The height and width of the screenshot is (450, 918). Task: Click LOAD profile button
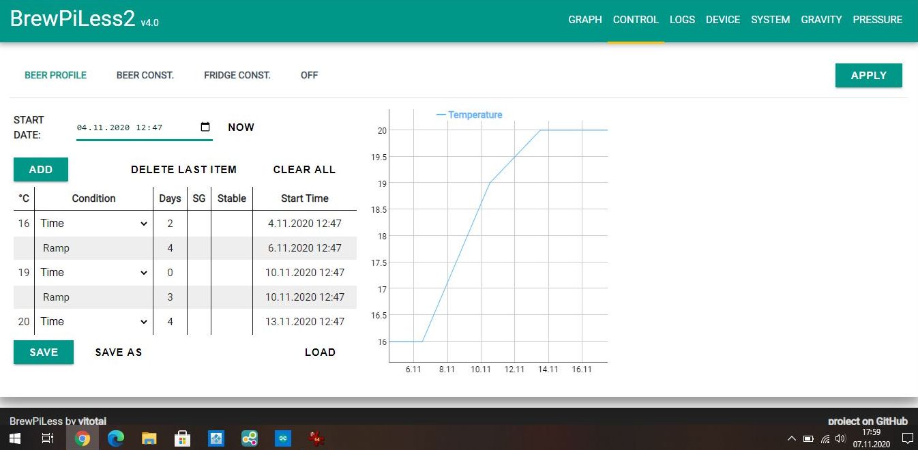(x=320, y=352)
